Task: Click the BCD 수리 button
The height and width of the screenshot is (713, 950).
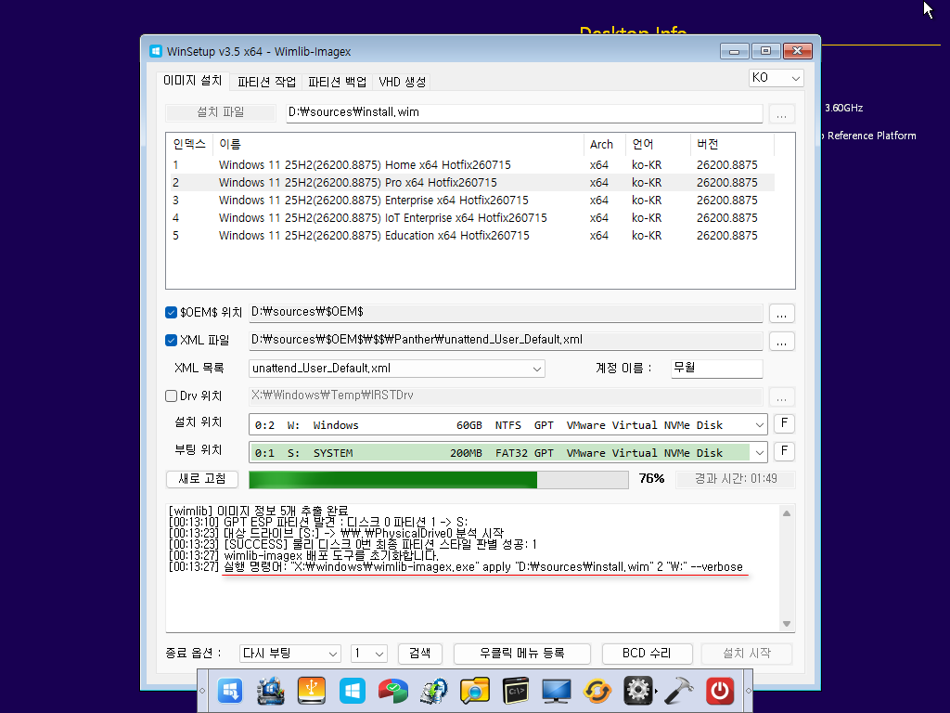Action: click(647, 654)
